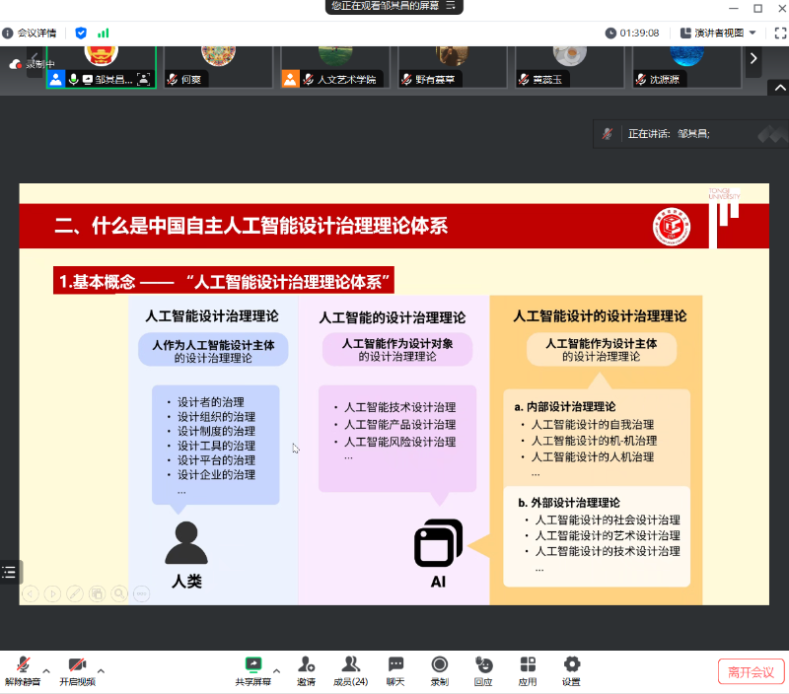The image size is (789, 694).
Task: Open the 聊天 chat panel
Action: pyautogui.click(x=395, y=664)
